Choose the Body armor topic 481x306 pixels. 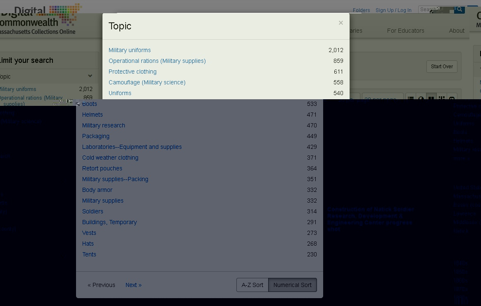[x=97, y=190]
